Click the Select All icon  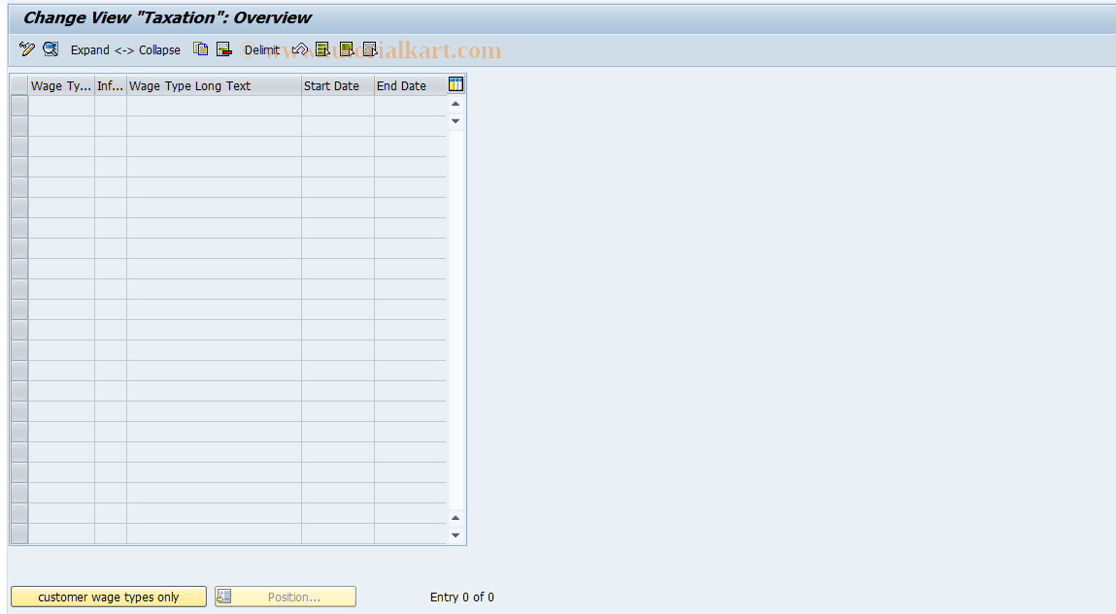pos(323,49)
